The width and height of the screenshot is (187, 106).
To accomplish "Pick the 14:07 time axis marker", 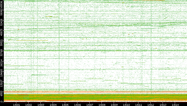I will click(x=90, y=104).
